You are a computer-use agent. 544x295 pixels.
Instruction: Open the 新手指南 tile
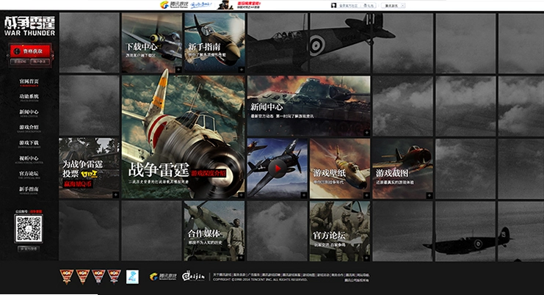pyautogui.click(x=215, y=43)
